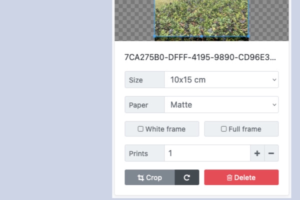Image resolution: width=300 pixels, height=200 pixels.
Task: Click the trash icon on Delete button
Action: coord(229,177)
